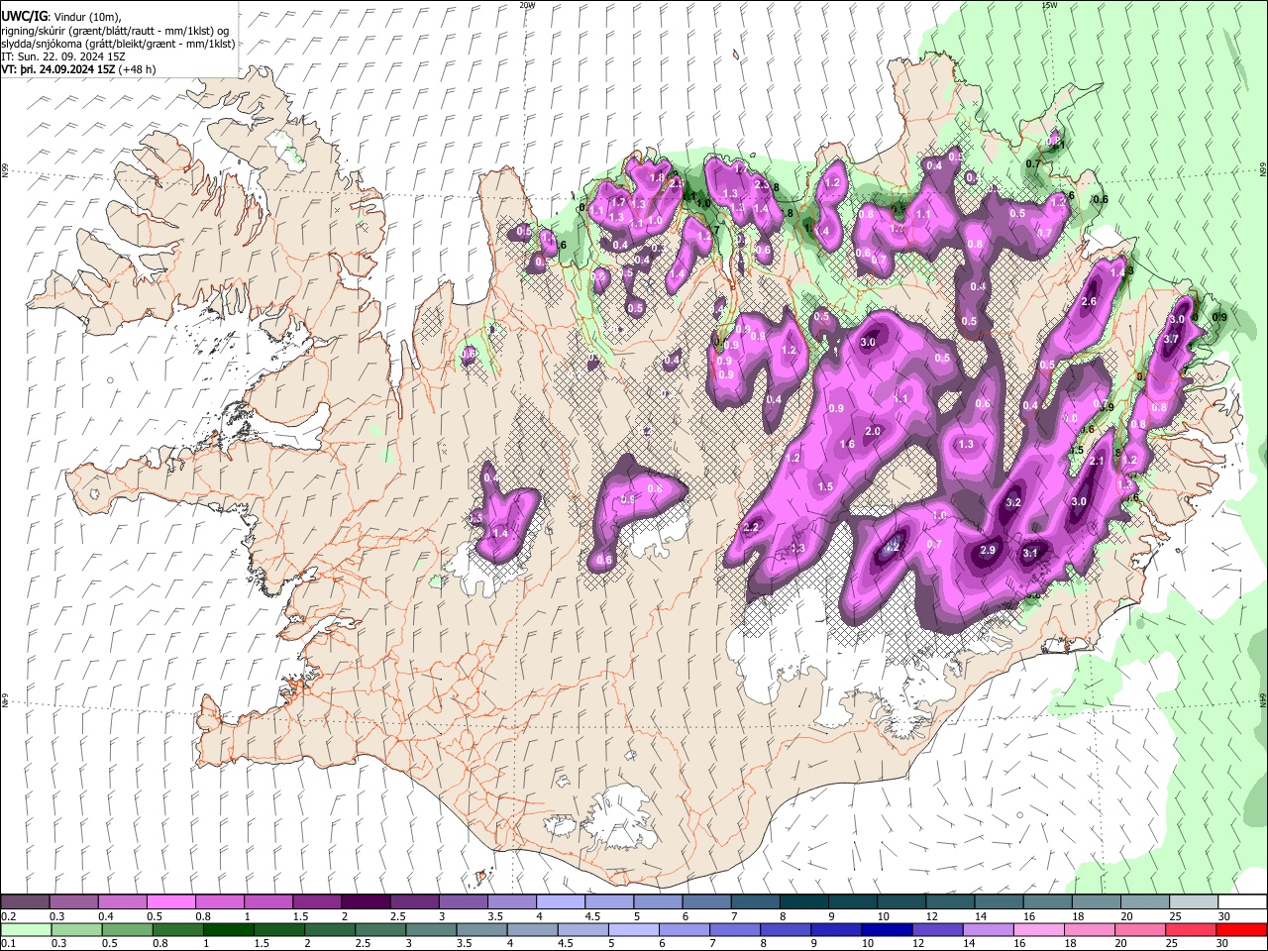1268x951 pixels.
Task: Click the '2.1' value label on the map
Action: [1097, 462]
